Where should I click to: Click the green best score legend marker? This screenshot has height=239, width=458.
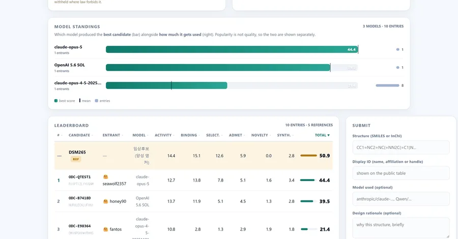point(56,101)
